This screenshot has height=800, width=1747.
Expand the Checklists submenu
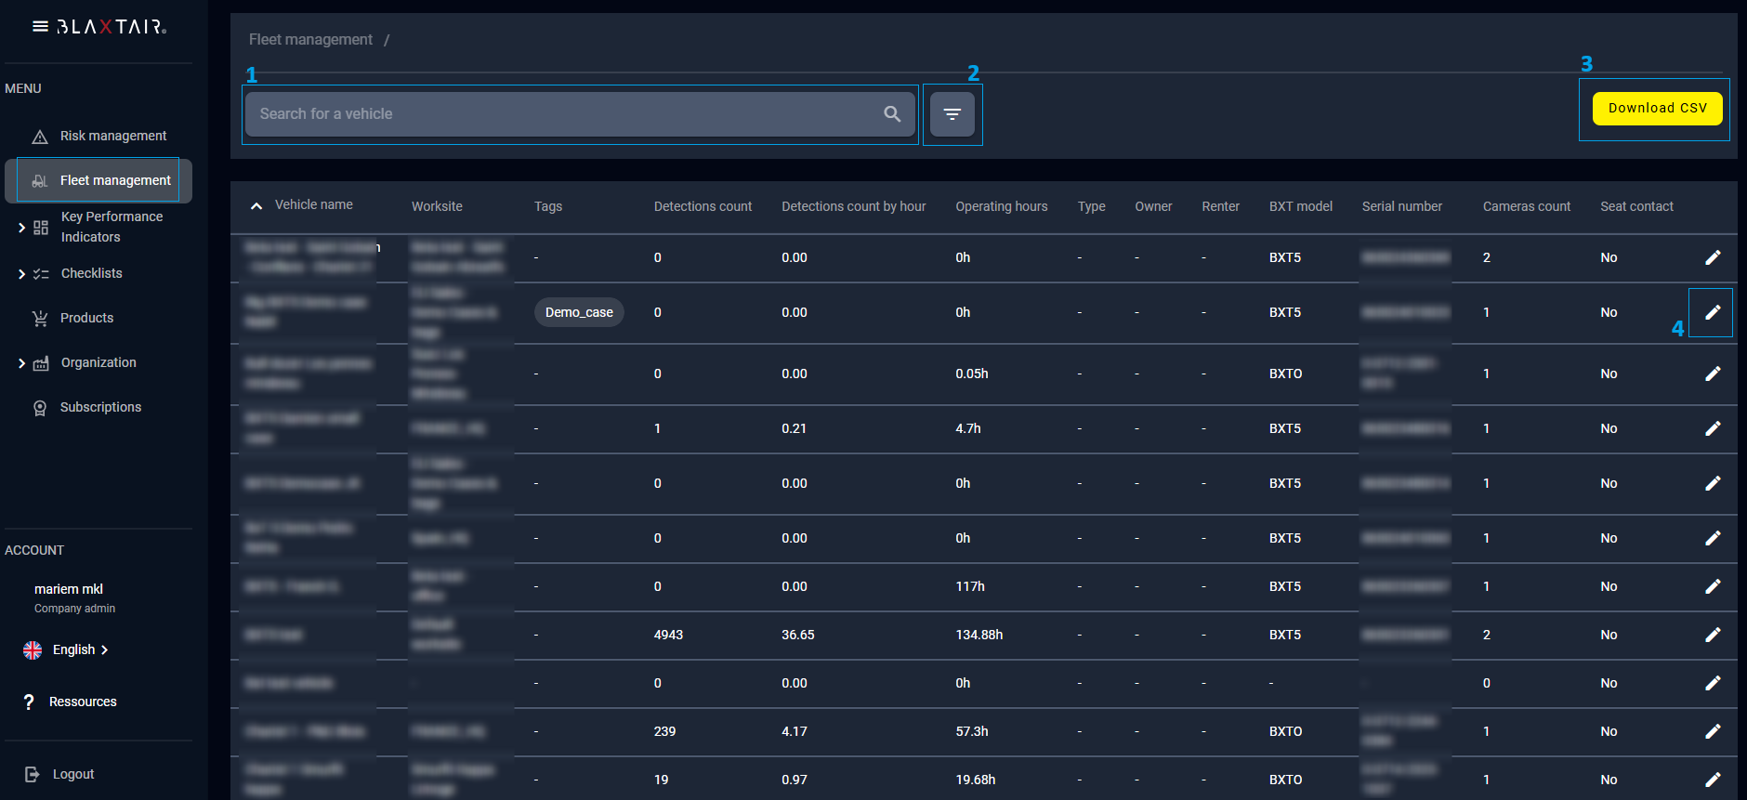pyautogui.click(x=21, y=273)
